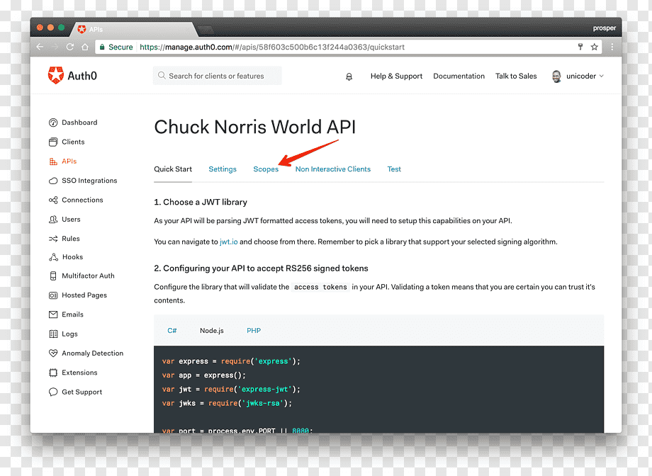Open the Non Interactive Clients tab
This screenshot has width=652, height=476.
click(332, 169)
